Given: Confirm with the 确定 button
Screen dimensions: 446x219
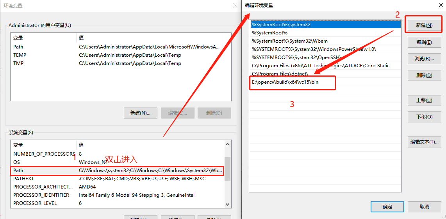Looking at the screenshot, I should tap(387, 207).
